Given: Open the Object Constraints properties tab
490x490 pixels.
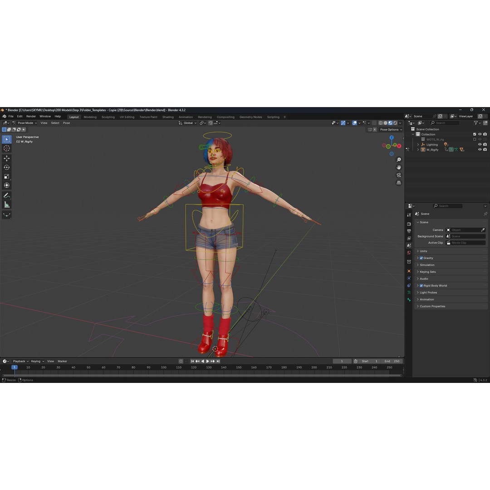Looking at the screenshot, I should 409,285.
